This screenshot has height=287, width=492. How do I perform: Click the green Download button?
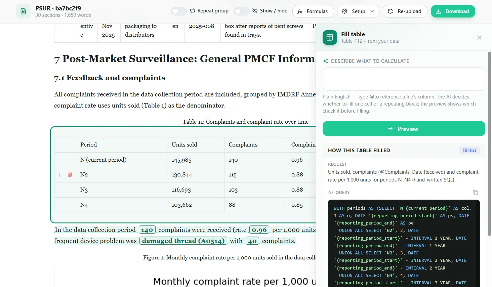pyautogui.click(x=453, y=11)
